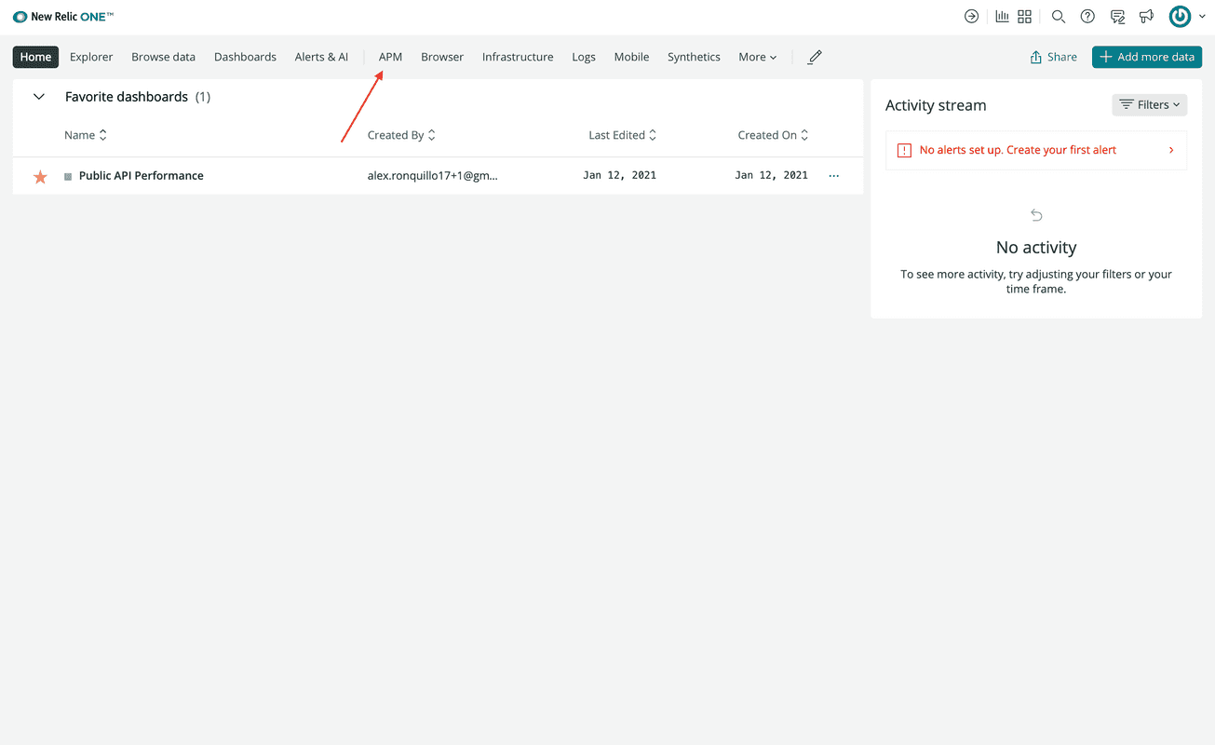Click the undo arrow icon above No activity
The width and height of the screenshot is (1215, 745).
(x=1036, y=216)
